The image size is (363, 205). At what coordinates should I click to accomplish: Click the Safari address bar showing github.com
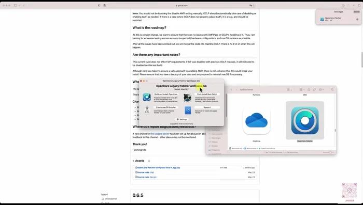181,5
